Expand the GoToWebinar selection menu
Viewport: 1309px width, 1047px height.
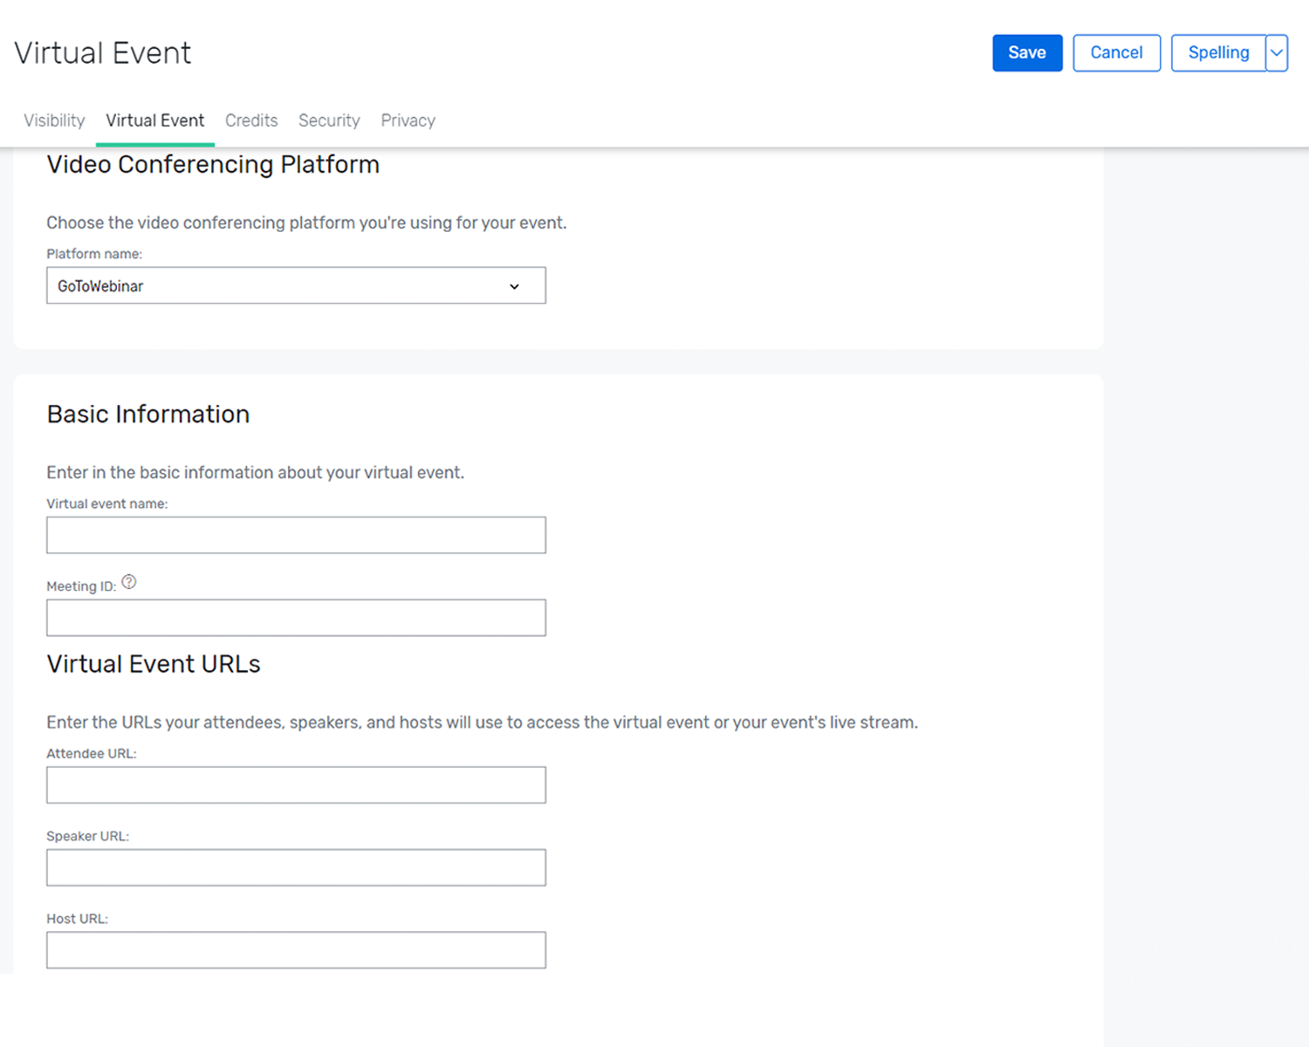514,285
